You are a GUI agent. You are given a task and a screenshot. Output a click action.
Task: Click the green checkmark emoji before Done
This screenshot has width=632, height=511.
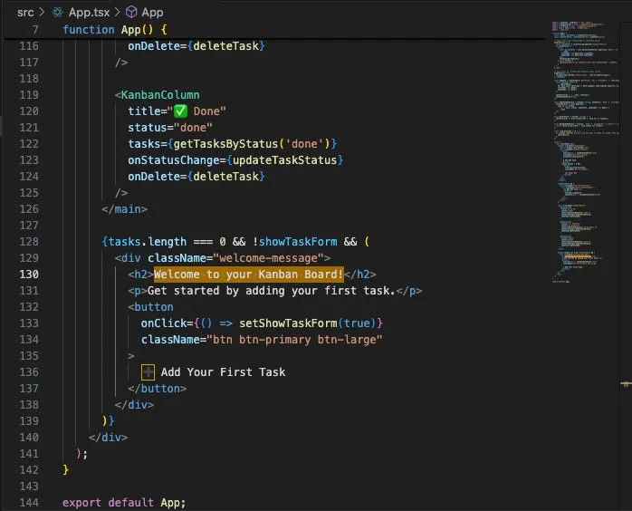coord(180,111)
